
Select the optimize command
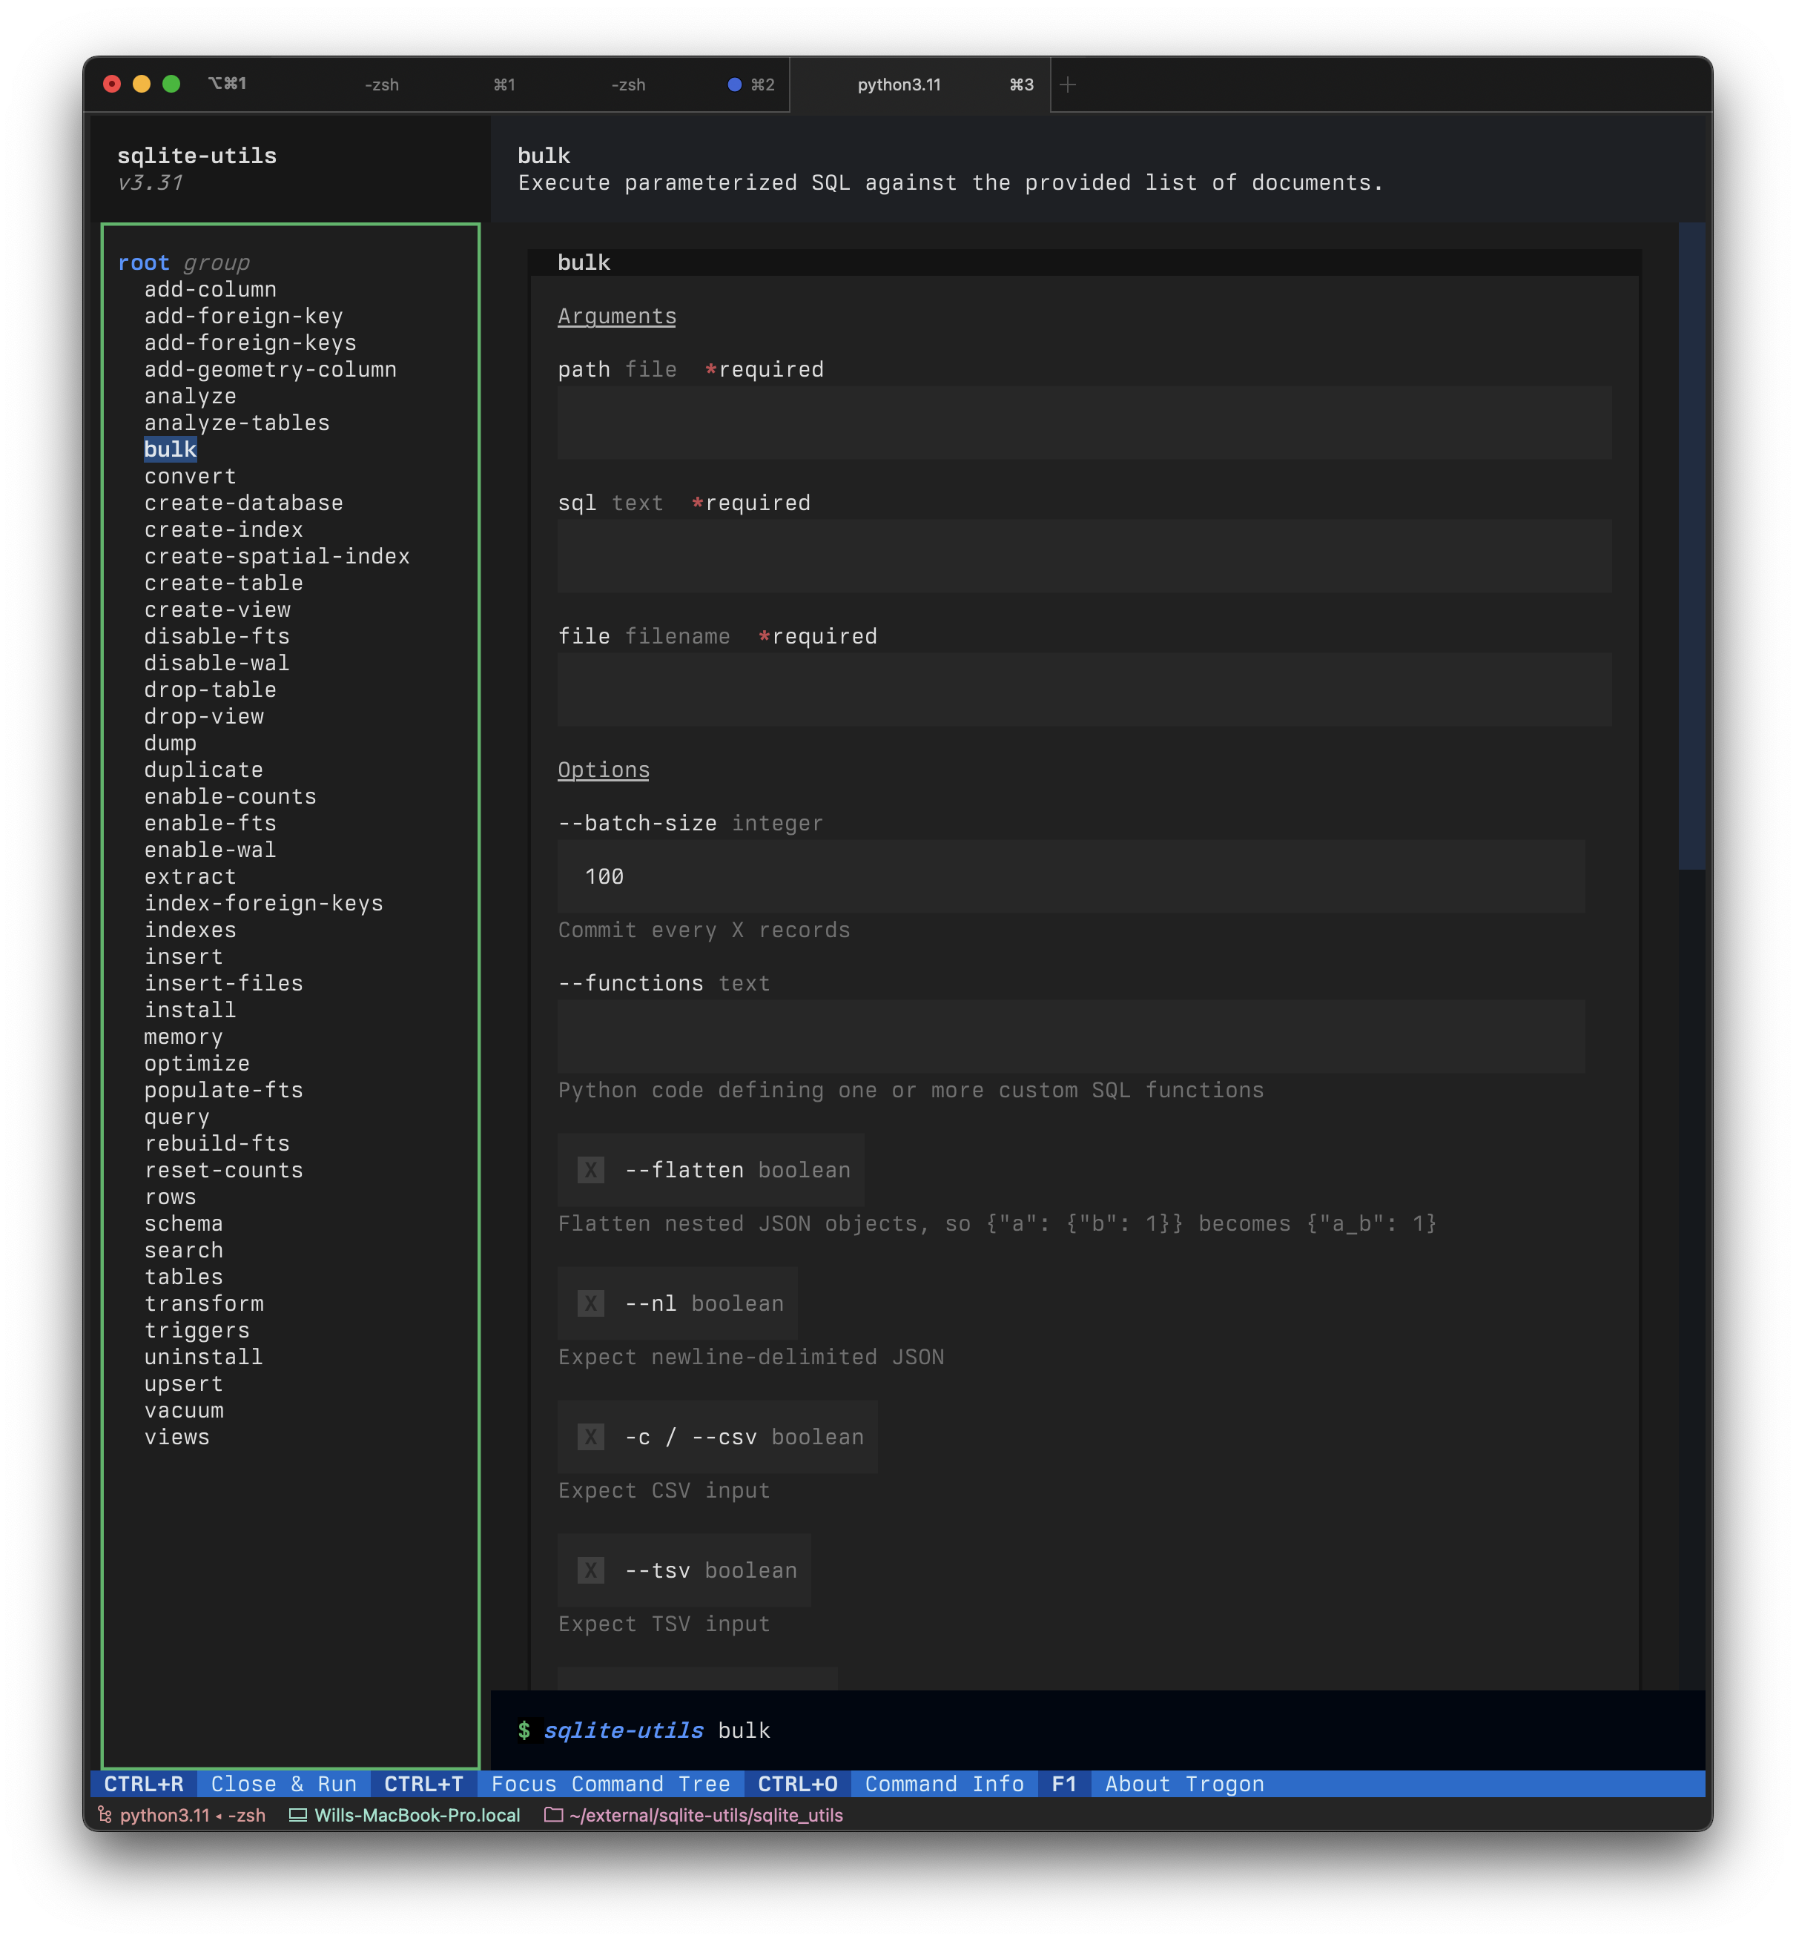coord(197,1064)
